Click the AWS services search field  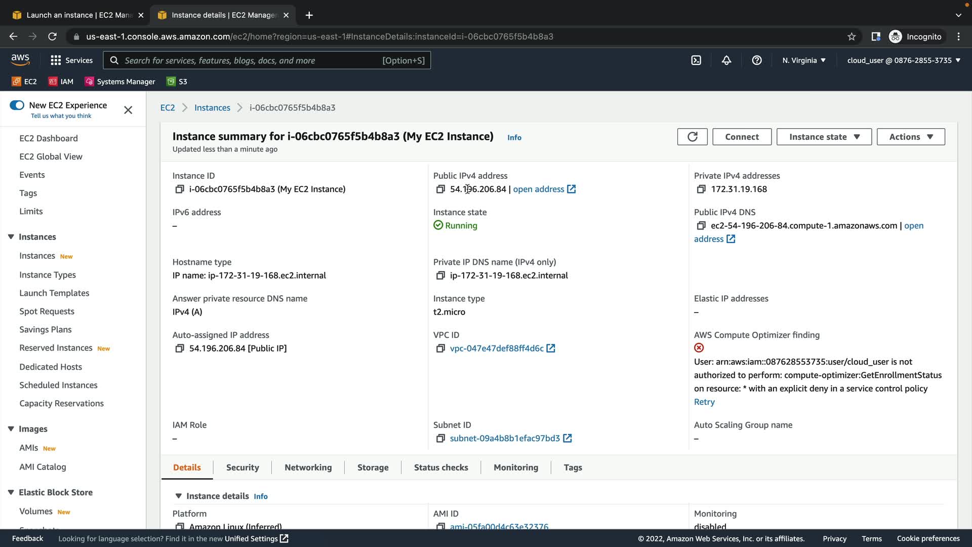[x=253, y=60]
